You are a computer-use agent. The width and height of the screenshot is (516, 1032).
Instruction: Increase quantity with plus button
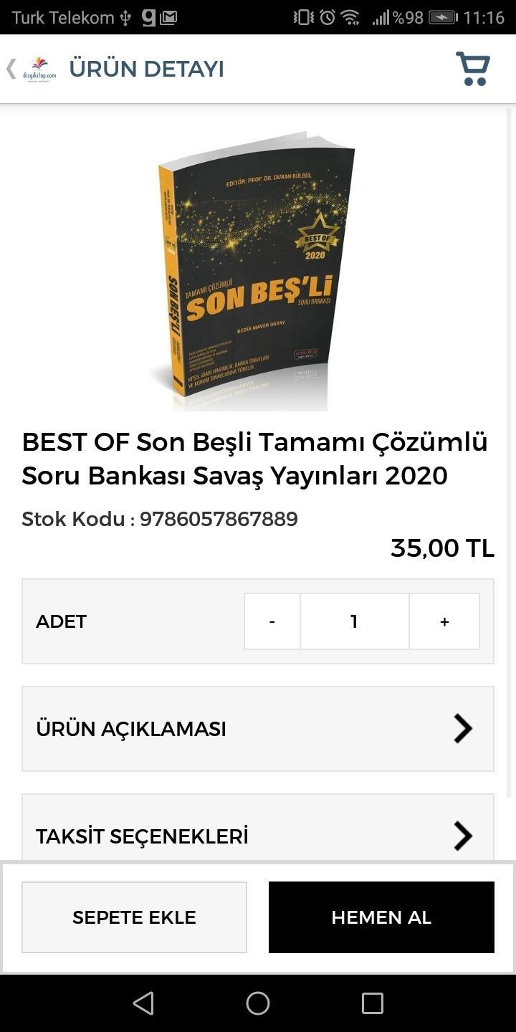[444, 621]
